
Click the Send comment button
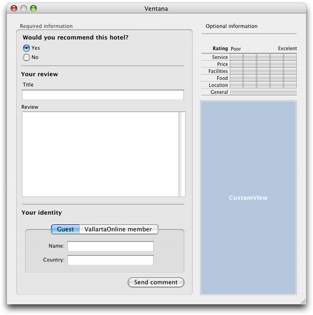[156, 282]
